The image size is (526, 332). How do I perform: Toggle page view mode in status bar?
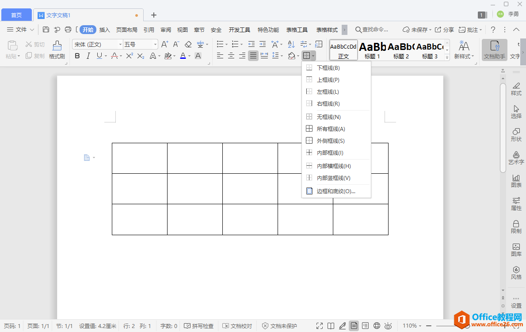[354, 326]
